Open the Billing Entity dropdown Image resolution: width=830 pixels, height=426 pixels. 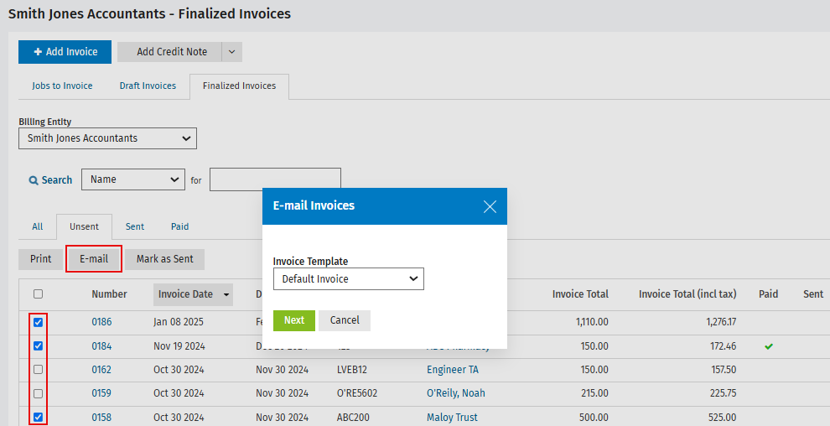tap(107, 138)
